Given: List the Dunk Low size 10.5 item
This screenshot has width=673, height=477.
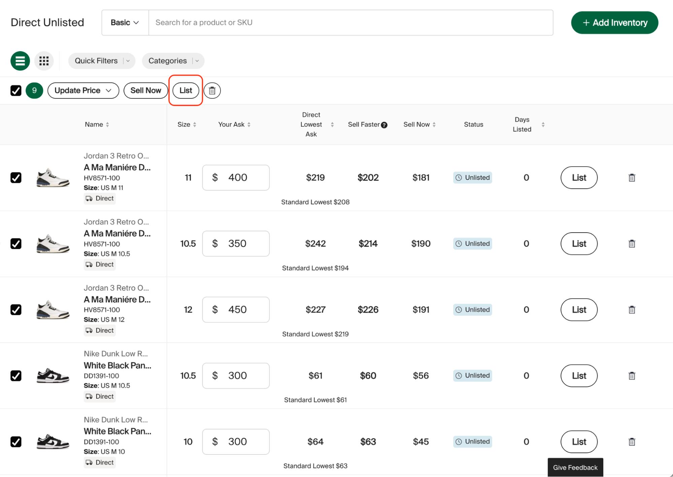Looking at the screenshot, I should coord(579,375).
